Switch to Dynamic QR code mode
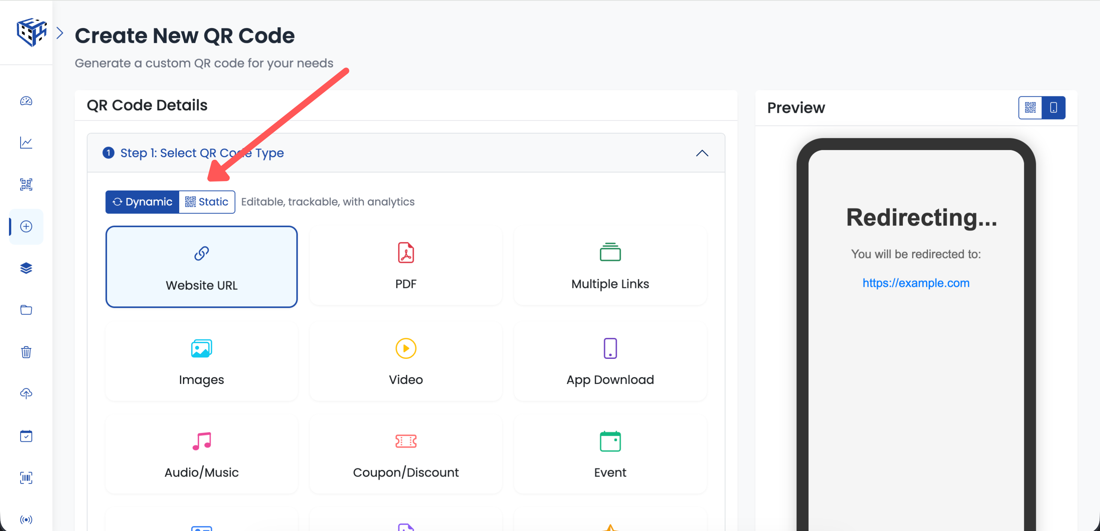1100x531 pixels. [x=142, y=202]
